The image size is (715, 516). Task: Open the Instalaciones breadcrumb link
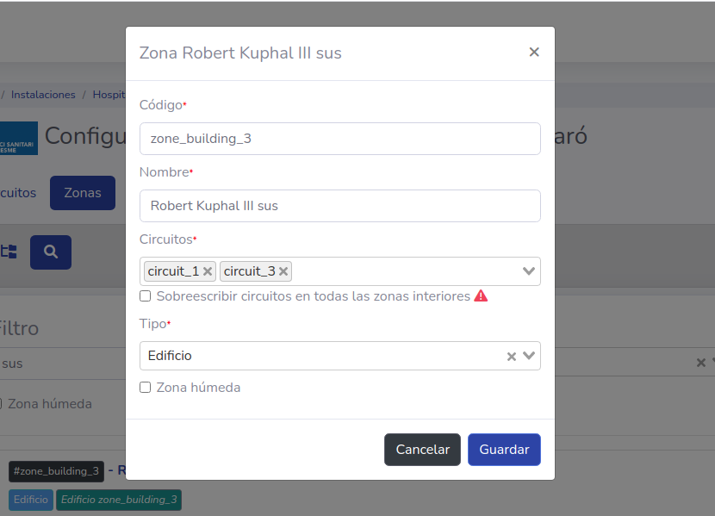43,95
